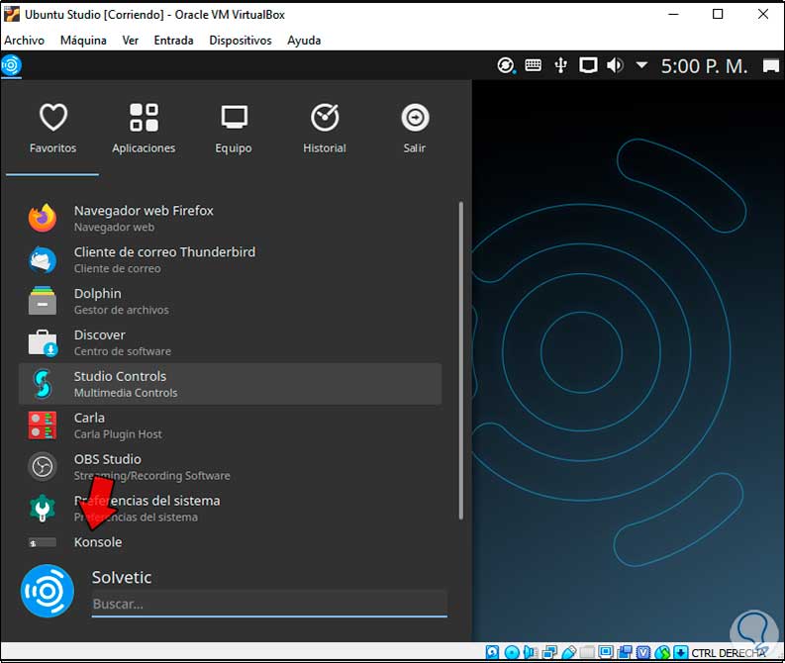
Task: Click the VirtualBox optical disk status icon
Action: [512, 652]
